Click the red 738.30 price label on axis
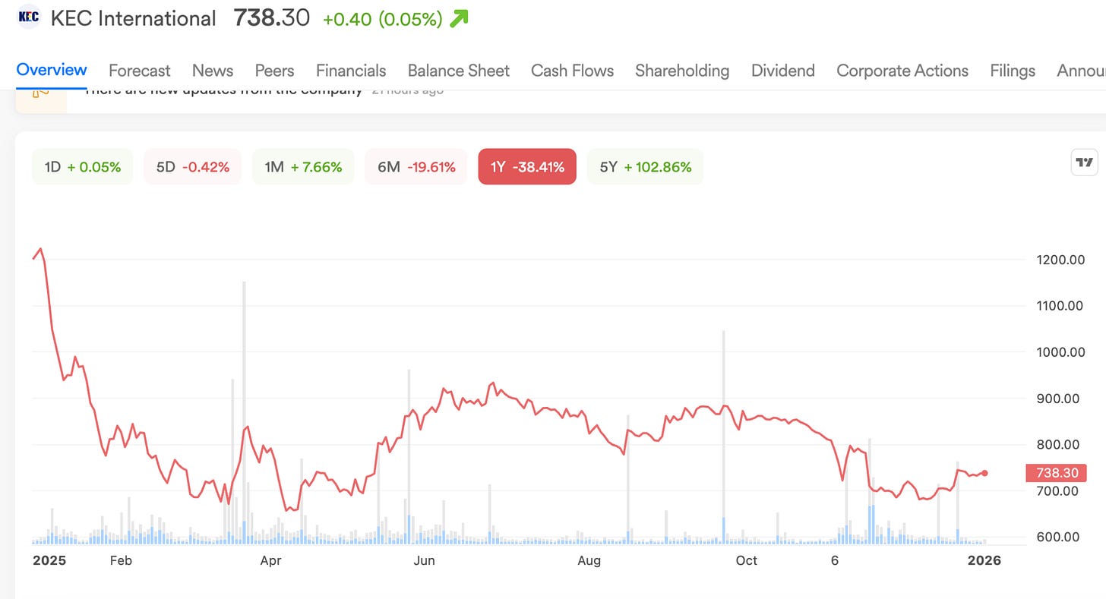The image size is (1106, 599). 1057,473
